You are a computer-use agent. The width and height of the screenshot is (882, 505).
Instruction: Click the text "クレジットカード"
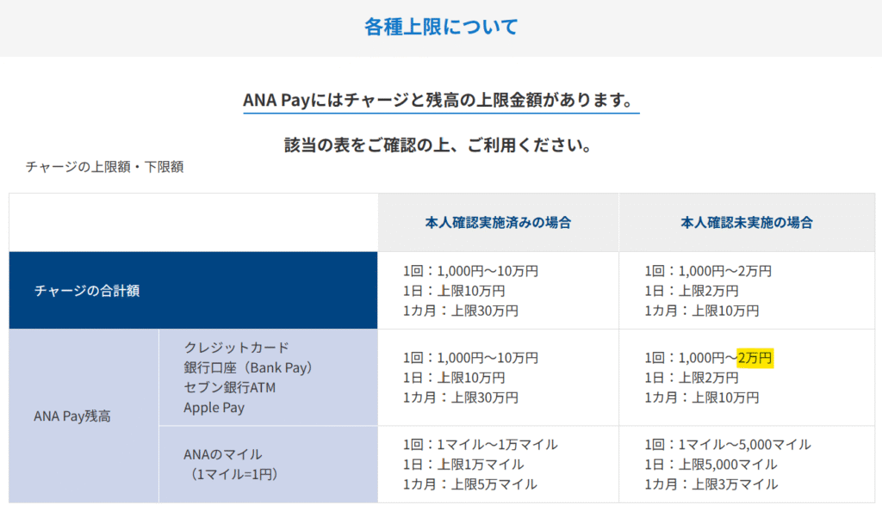[236, 348]
